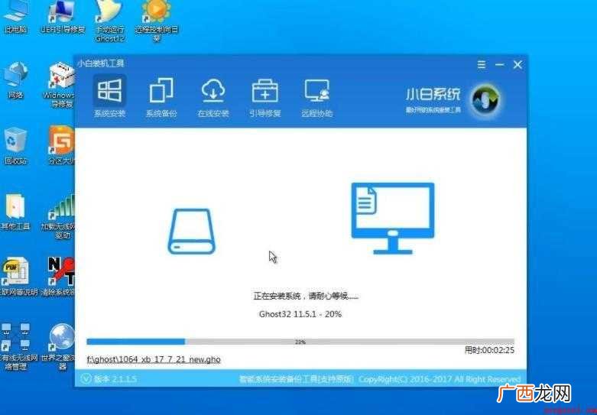The image size is (597, 415).
Task: Click the computer monitor icon
Action: [x=393, y=218]
